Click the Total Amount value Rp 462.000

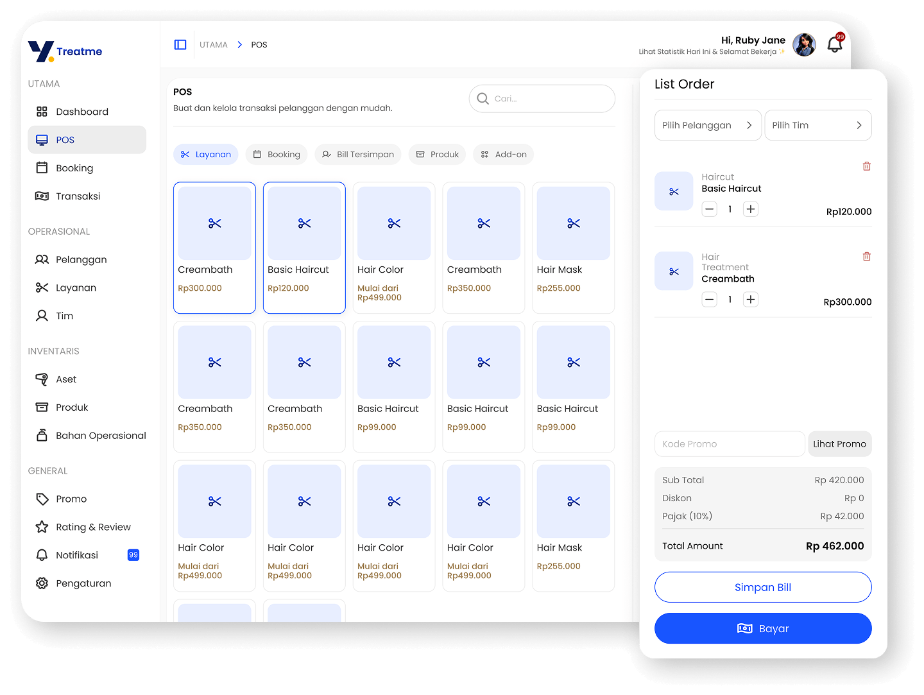[x=835, y=546]
